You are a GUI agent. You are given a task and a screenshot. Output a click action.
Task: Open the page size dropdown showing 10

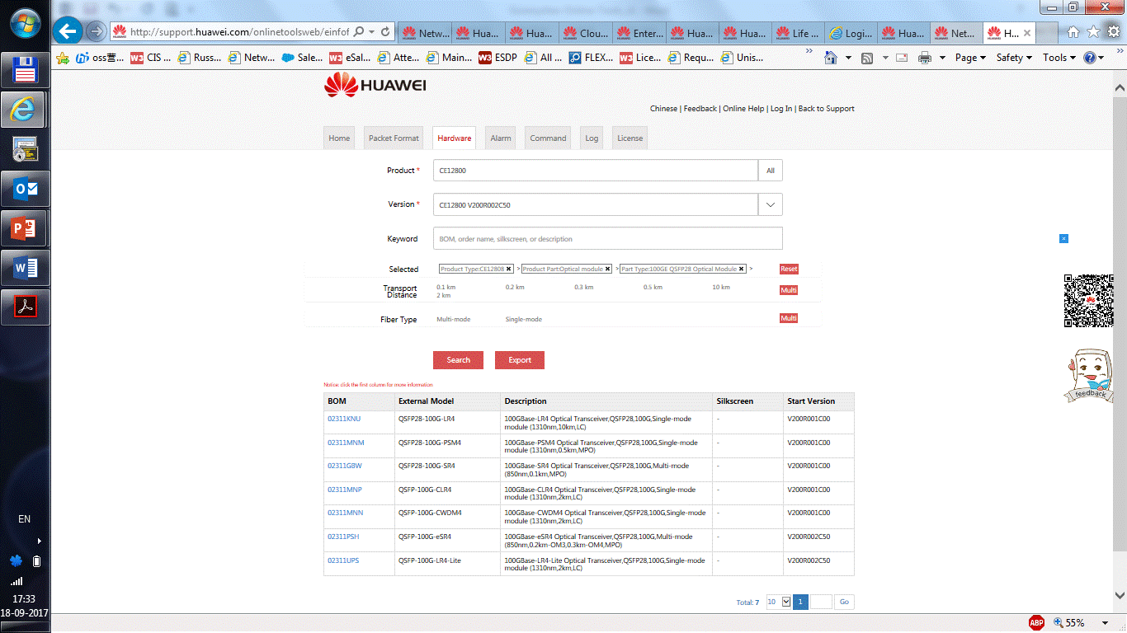pyautogui.click(x=786, y=602)
